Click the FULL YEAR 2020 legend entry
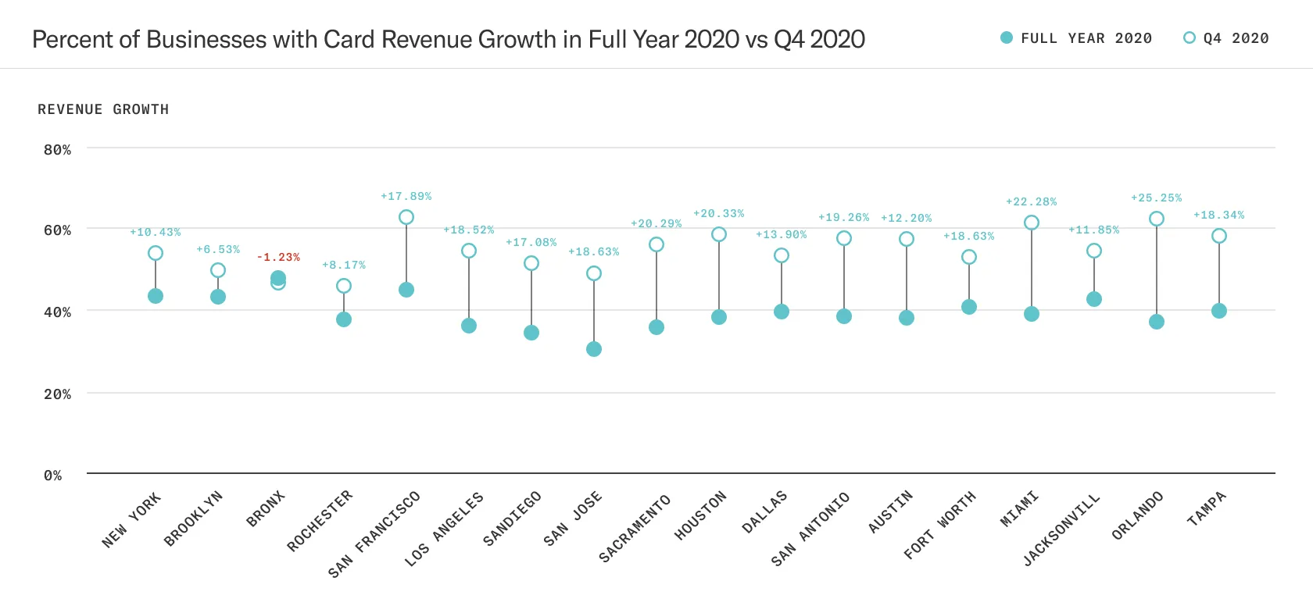The width and height of the screenshot is (1313, 613). pyautogui.click(x=1076, y=38)
